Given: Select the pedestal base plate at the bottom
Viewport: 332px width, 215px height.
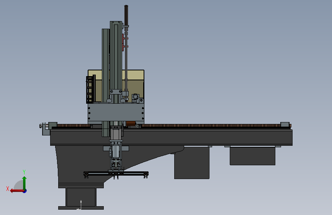Looking at the screenshot, I should (81, 208).
